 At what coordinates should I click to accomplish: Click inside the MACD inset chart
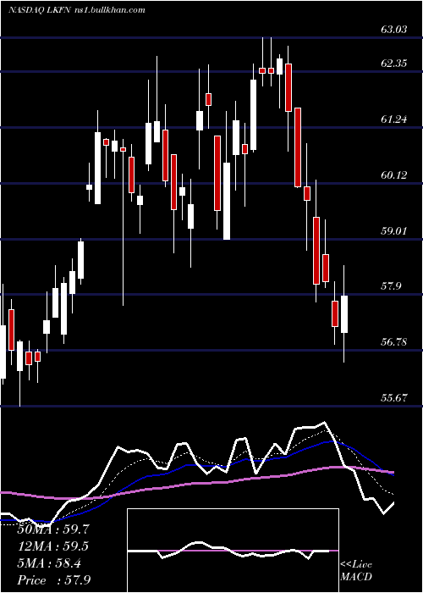pos(233,551)
